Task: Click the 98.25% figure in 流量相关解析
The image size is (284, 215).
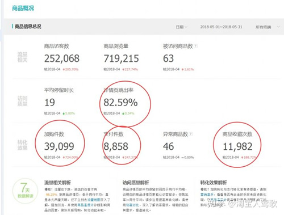Action: point(52,195)
